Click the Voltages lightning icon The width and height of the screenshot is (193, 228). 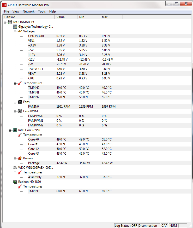[x=20, y=31]
